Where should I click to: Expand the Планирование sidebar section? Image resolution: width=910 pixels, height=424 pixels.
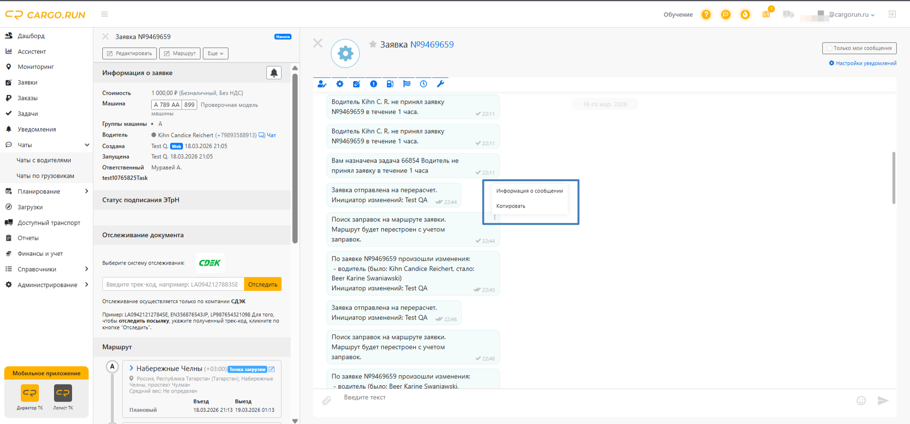pyautogui.click(x=86, y=191)
